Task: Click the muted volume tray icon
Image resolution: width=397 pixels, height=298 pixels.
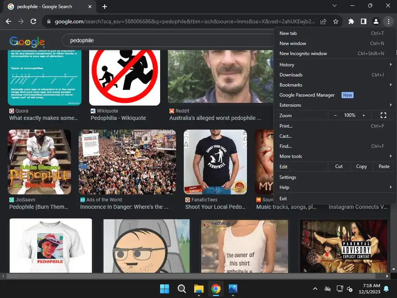Action: pos(350,289)
